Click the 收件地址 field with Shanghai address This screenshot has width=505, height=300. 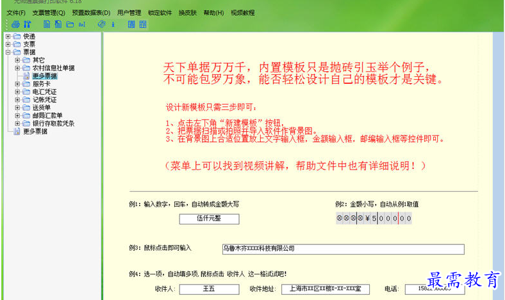point(326,289)
